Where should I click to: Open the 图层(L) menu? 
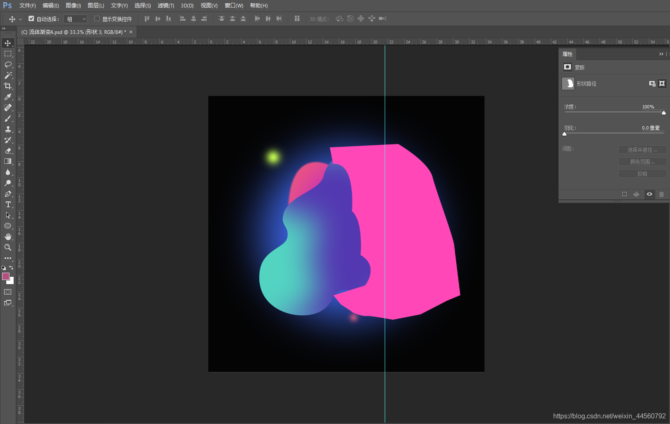point(96,6)
